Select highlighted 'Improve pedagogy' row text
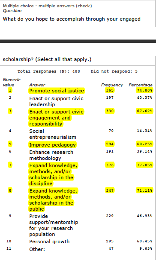This screenshot has width=156, height=260. (52, 145)
